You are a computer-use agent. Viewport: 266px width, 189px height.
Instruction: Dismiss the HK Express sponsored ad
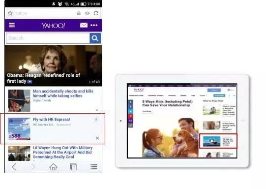pos(97,138)
